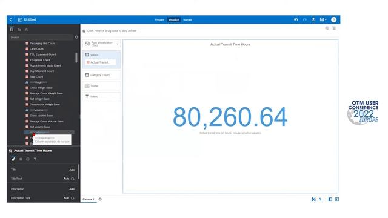The height and width of the screenshot is (218, 388).
Task: Select Average Gross Volume Base measure
Action: tap(46, 121)
